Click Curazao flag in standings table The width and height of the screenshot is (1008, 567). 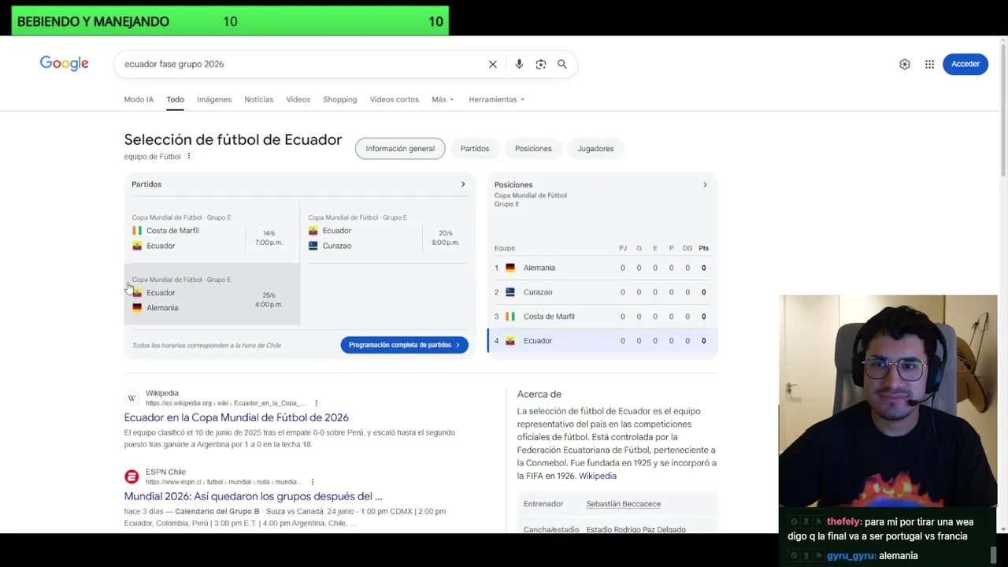coord(510,292)
